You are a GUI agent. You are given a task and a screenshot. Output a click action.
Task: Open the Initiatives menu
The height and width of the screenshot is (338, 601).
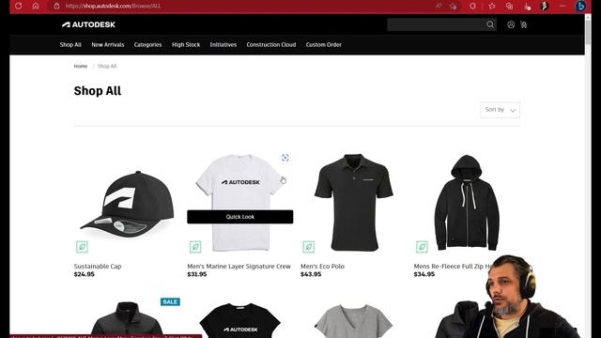(x=223, y=44)
